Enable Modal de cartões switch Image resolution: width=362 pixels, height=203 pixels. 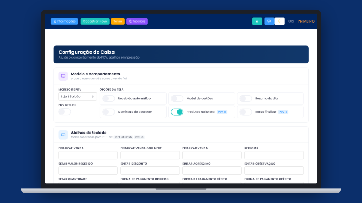177,99
